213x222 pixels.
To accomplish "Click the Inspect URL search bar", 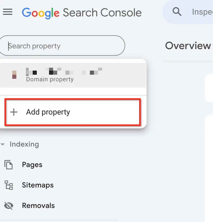I will 188,12.
